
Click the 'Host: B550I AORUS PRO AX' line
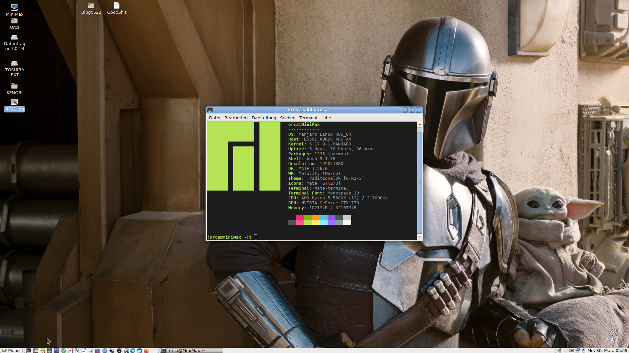319,139
